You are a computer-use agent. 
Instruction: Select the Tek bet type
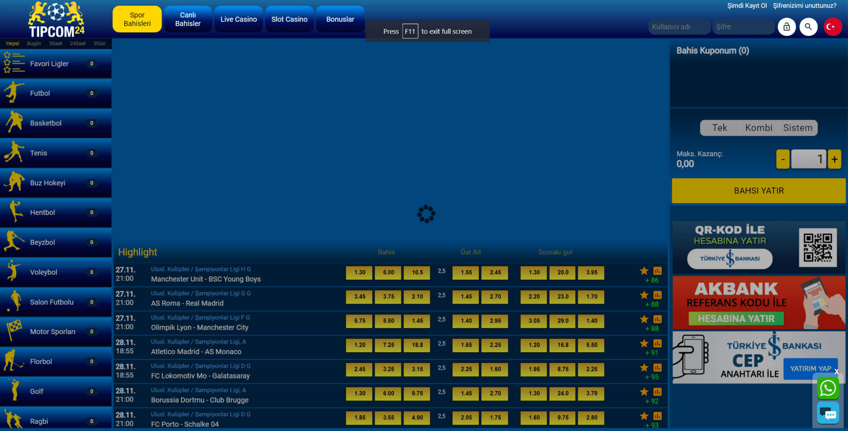tap(719, 128)
